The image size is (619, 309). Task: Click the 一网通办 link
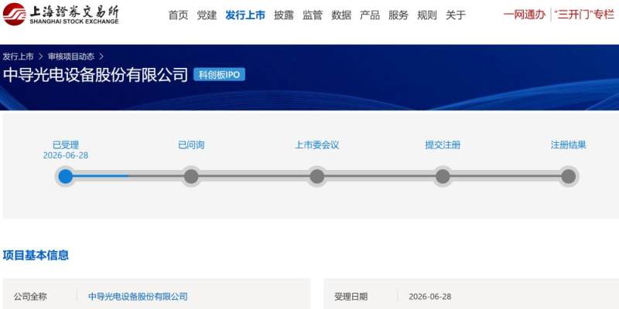tap(525, 15)
